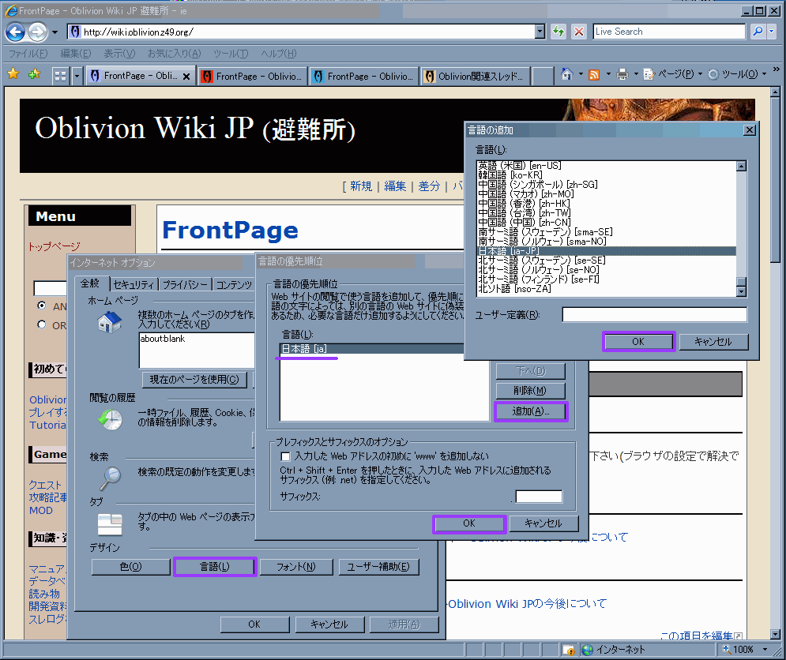
Task: Click the Add to Favorites icon
Action: tap(33, 74)
